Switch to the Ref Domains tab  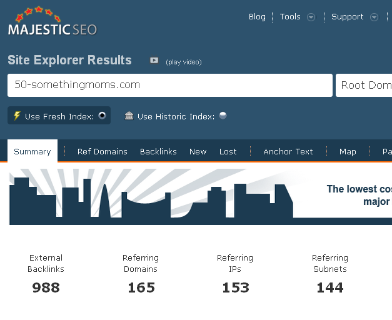[x=103, y=151]
